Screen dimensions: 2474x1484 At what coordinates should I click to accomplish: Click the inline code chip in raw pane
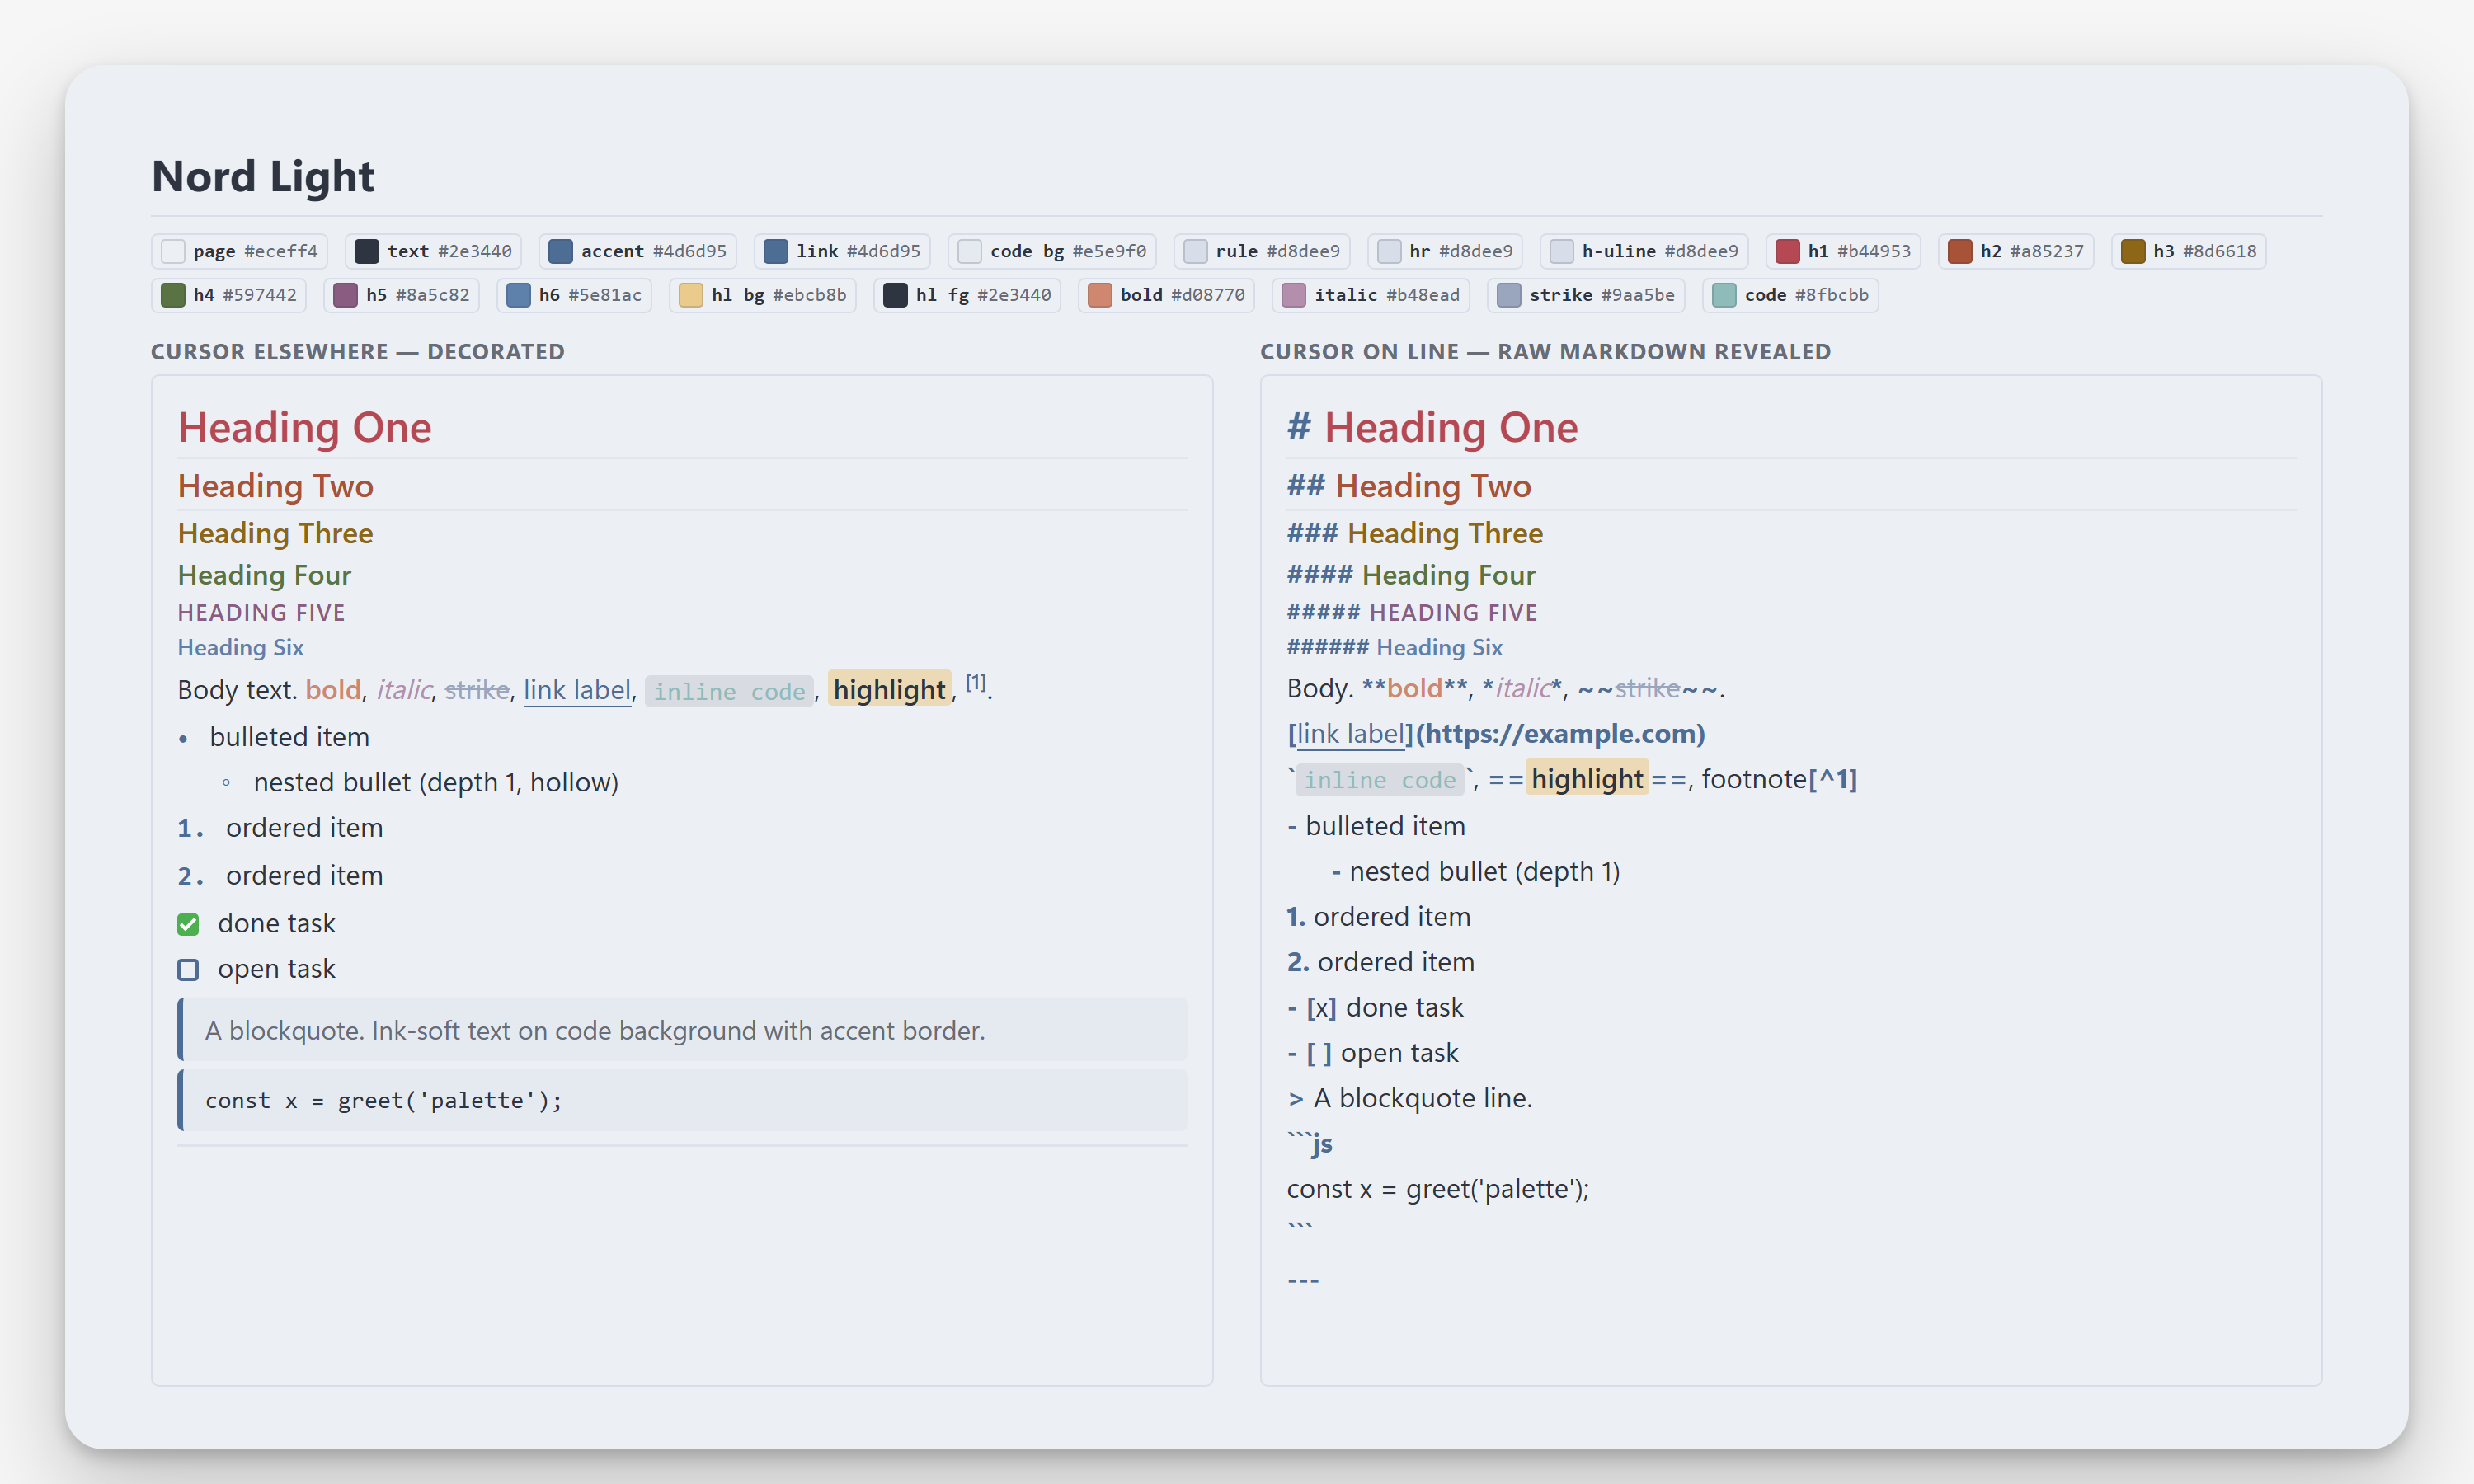tap(1380, 780)
